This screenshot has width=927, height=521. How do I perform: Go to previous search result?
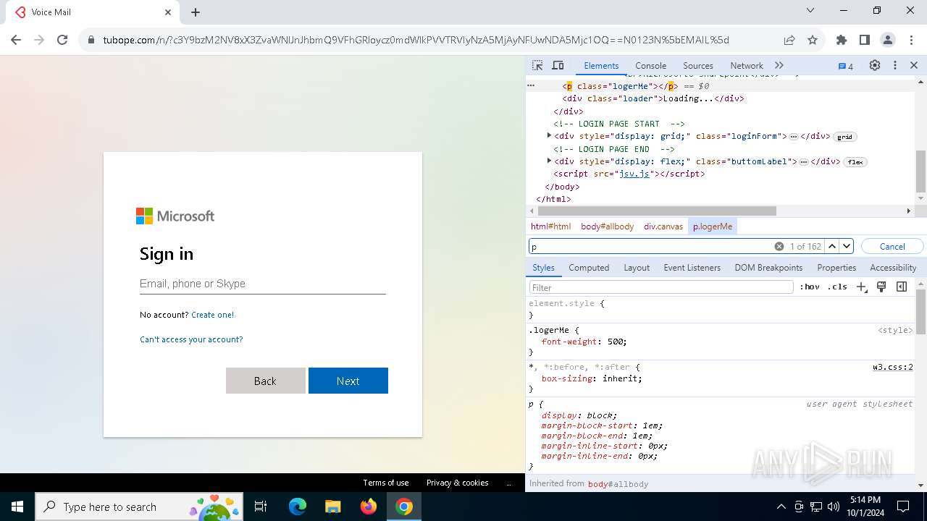832,247
